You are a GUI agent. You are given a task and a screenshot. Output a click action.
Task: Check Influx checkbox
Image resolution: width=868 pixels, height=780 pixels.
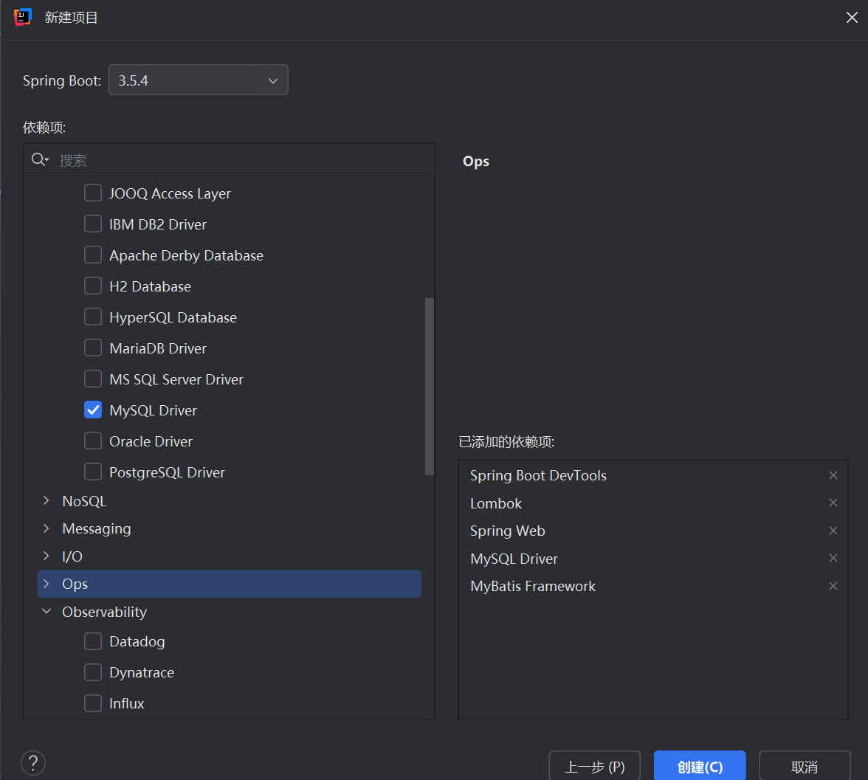[93, 703]
